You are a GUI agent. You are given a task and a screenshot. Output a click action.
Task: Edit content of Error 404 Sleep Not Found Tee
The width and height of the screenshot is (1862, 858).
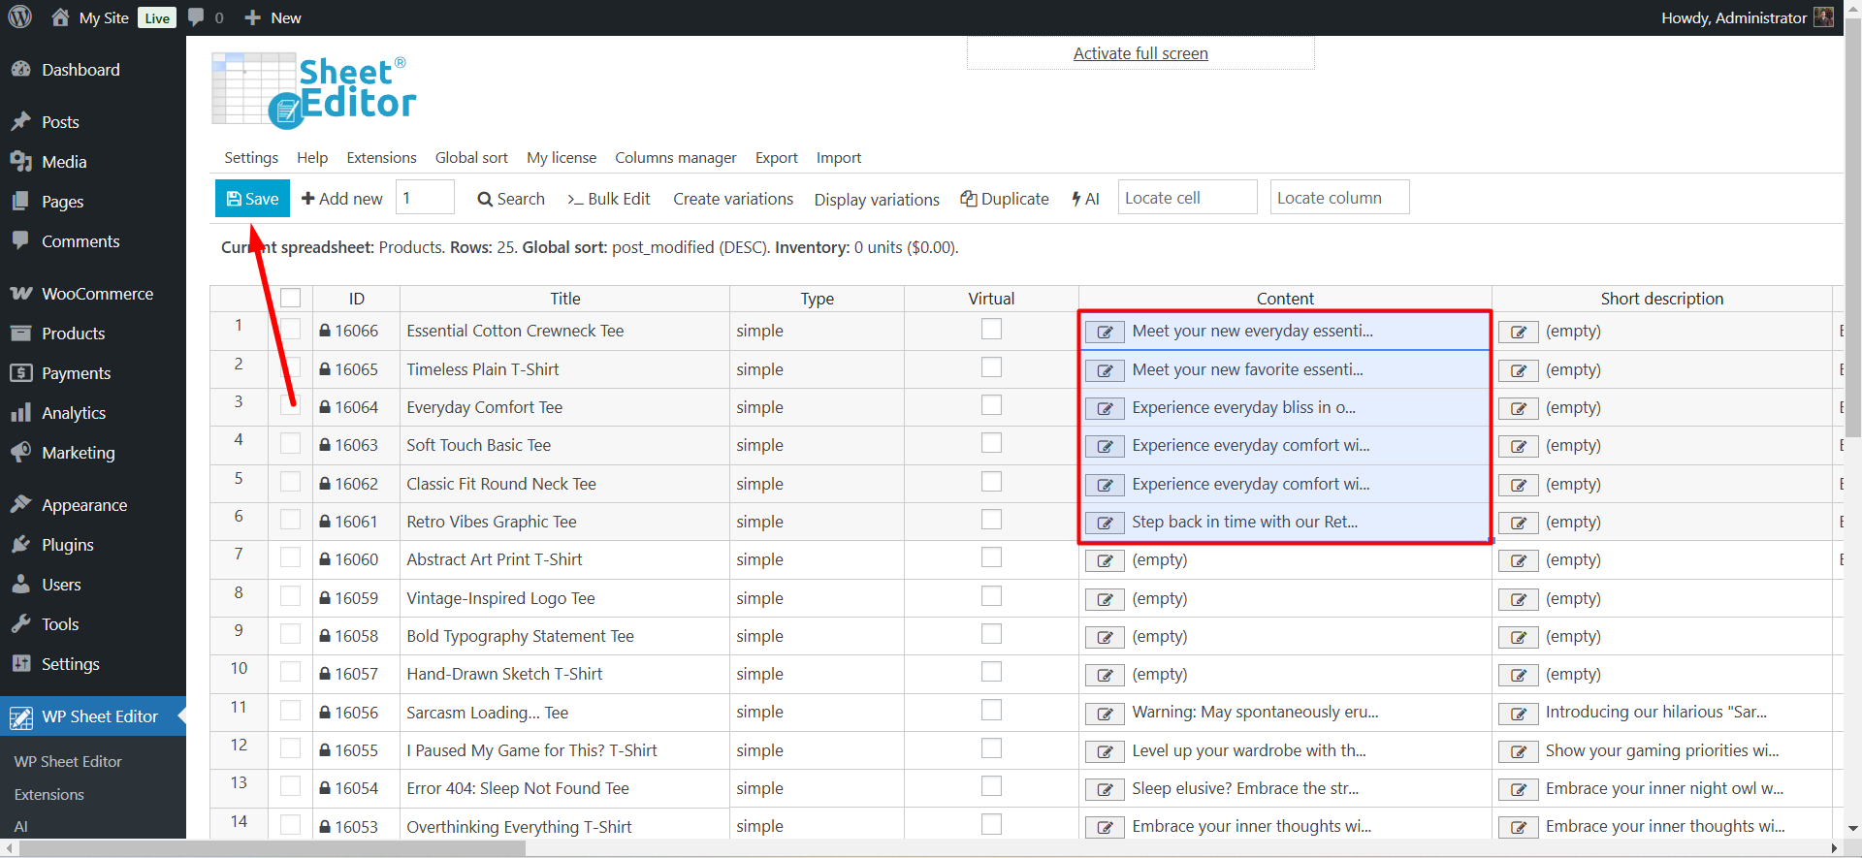click(x=1105, y=789)
